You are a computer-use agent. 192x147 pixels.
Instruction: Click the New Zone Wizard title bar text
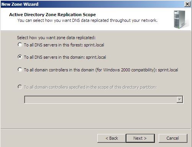click(x=20, y=4)
